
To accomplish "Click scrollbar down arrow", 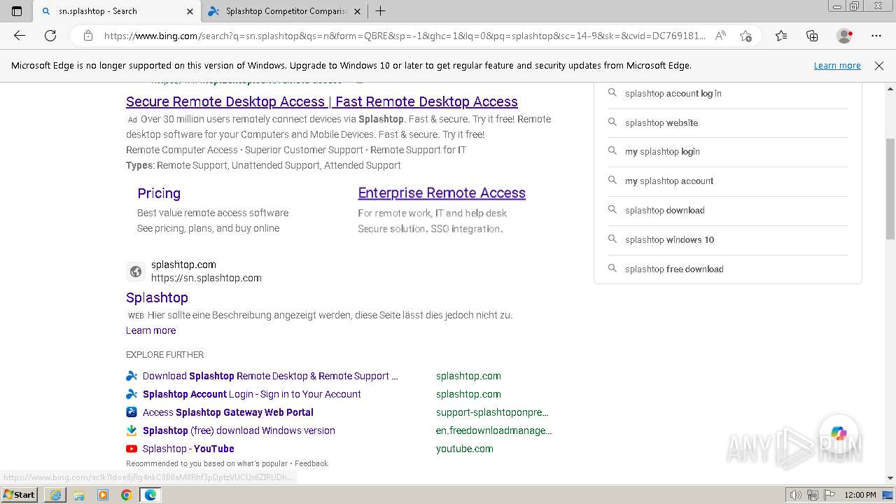I will 890,478.
